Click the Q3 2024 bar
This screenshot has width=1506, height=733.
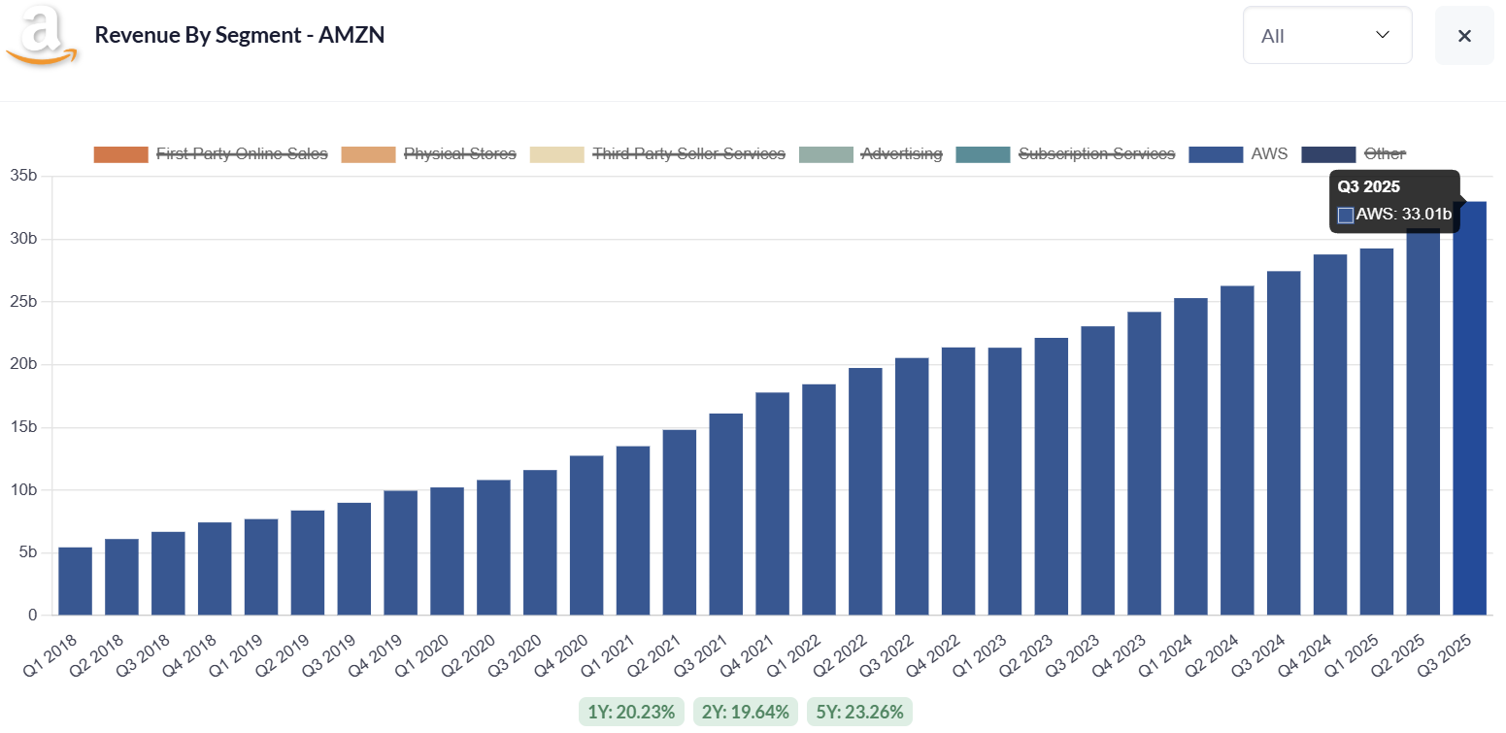pyautogui.click(x=1284, y=443)
